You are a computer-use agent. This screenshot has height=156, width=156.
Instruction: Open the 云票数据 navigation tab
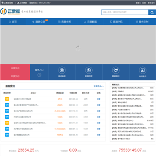(91, 22)
